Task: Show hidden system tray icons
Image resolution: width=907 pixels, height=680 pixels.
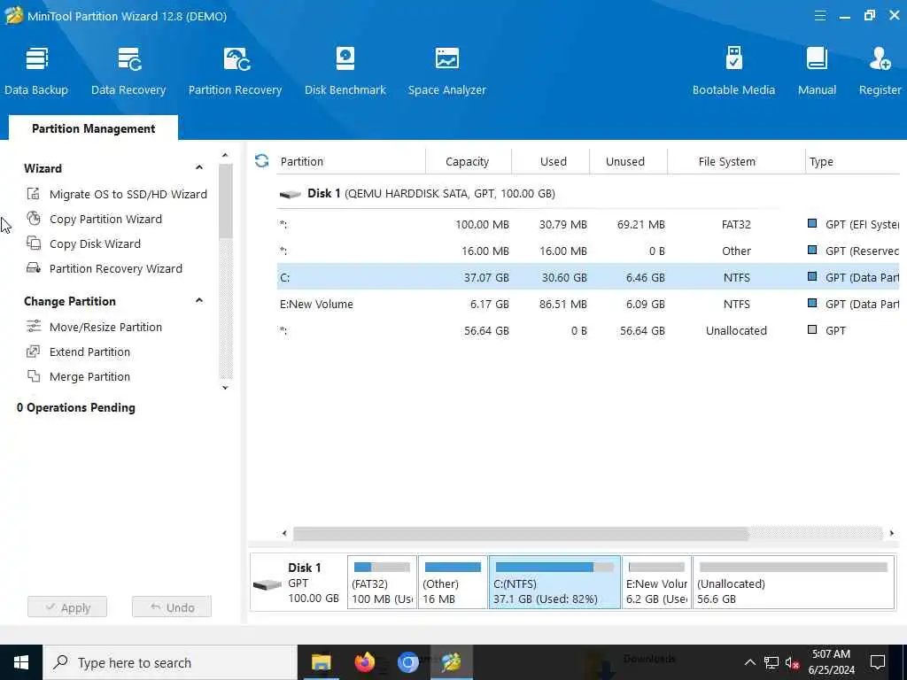Action: pyautogui.click(x=749, y=662)
